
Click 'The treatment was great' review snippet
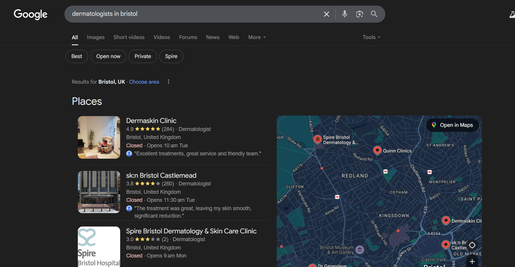click(x=193, y=212)
